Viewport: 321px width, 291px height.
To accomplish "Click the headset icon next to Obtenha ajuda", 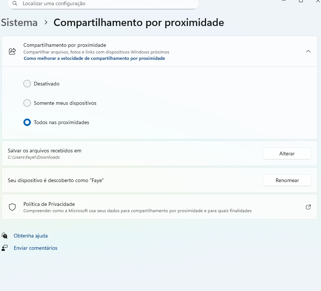I will pyautogui.click(x=4, y=236).
